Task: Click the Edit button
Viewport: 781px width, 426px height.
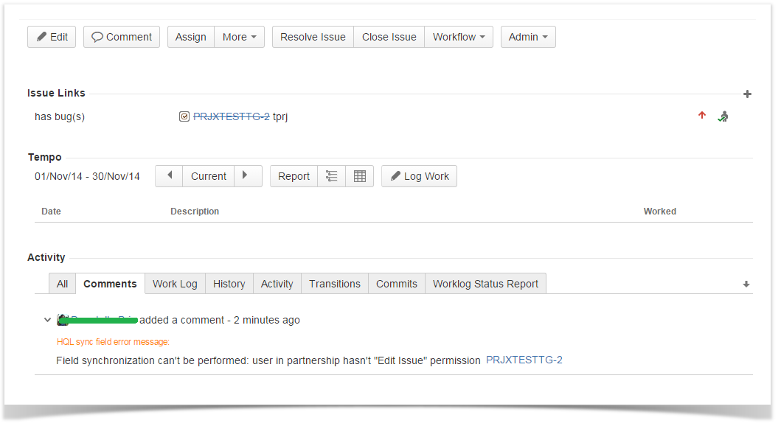Action: 52,37
